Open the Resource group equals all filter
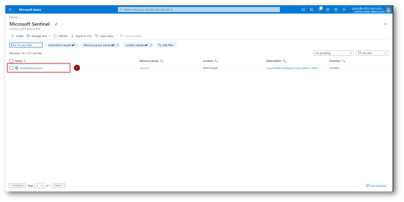The image size is (404, 202). point(99,45)
